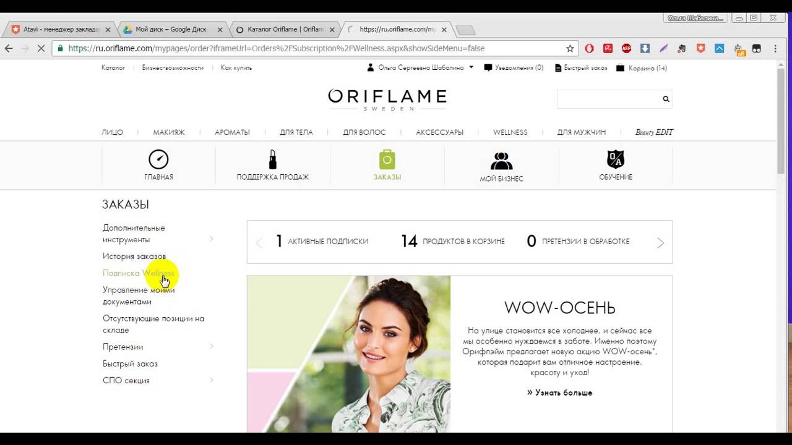
Task: Bookmark this page with the star
Action: pos(570,48)
